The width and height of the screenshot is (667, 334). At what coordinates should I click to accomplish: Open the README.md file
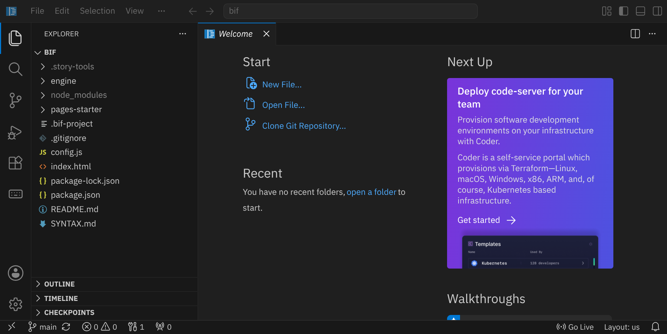[114, 210]
